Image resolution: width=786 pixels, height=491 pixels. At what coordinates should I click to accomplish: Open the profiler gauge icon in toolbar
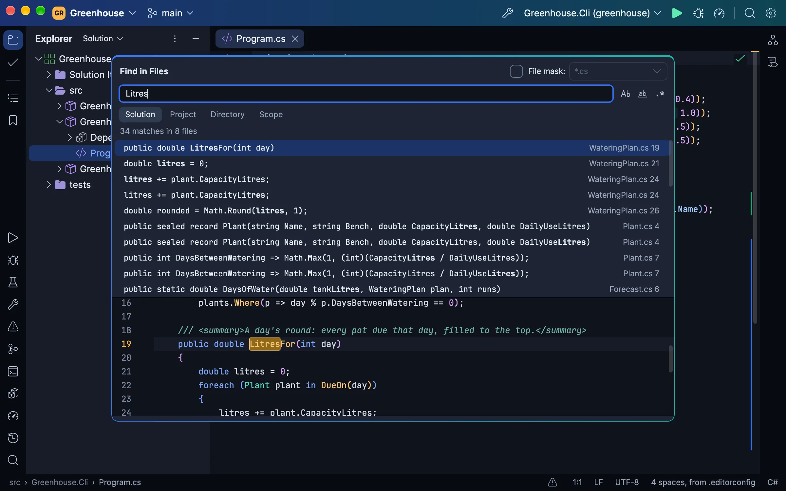tap(719, 13)
